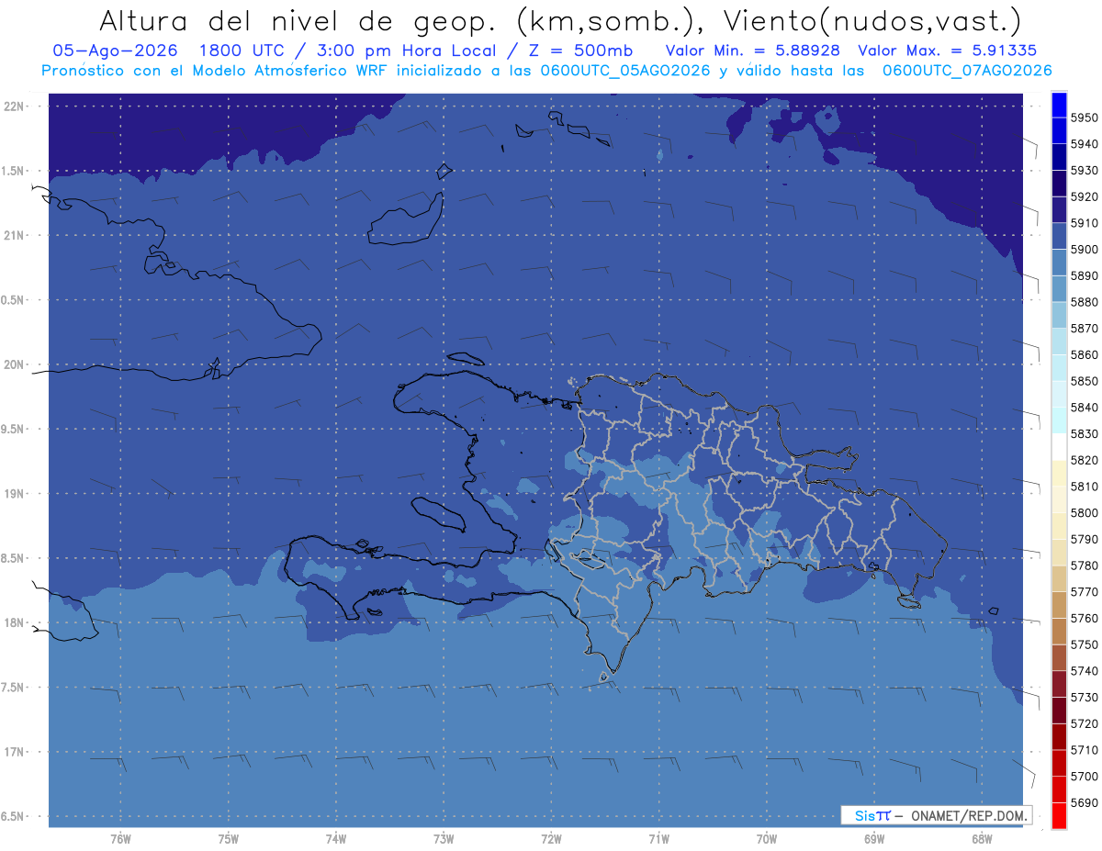Click the '18N' latitude axis label

click(15, 623)
